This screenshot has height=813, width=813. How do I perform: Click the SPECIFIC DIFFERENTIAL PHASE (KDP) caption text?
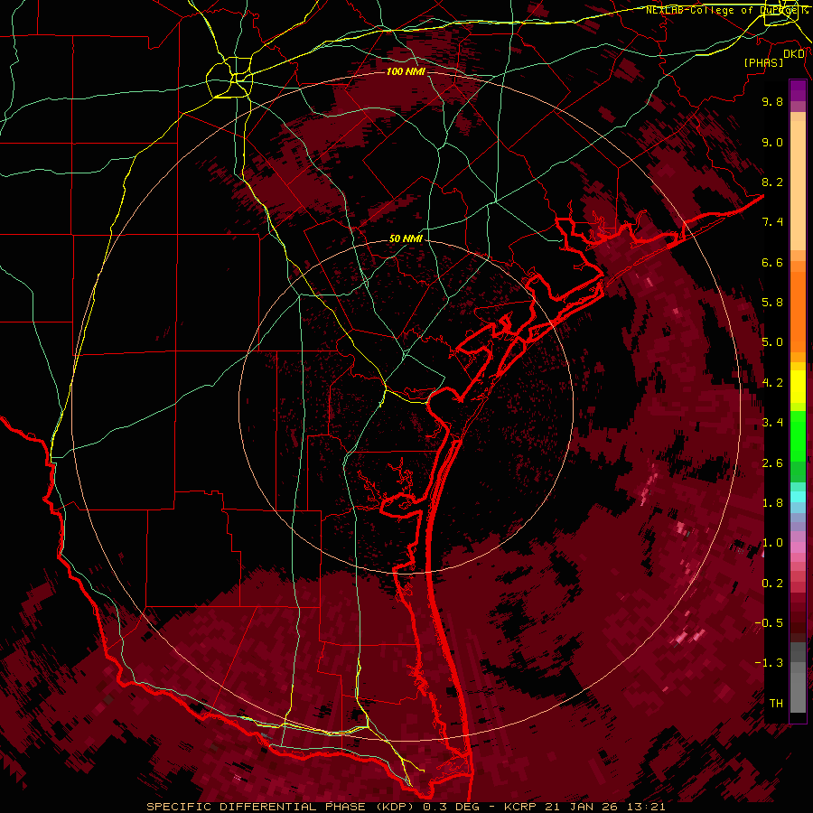282,807
